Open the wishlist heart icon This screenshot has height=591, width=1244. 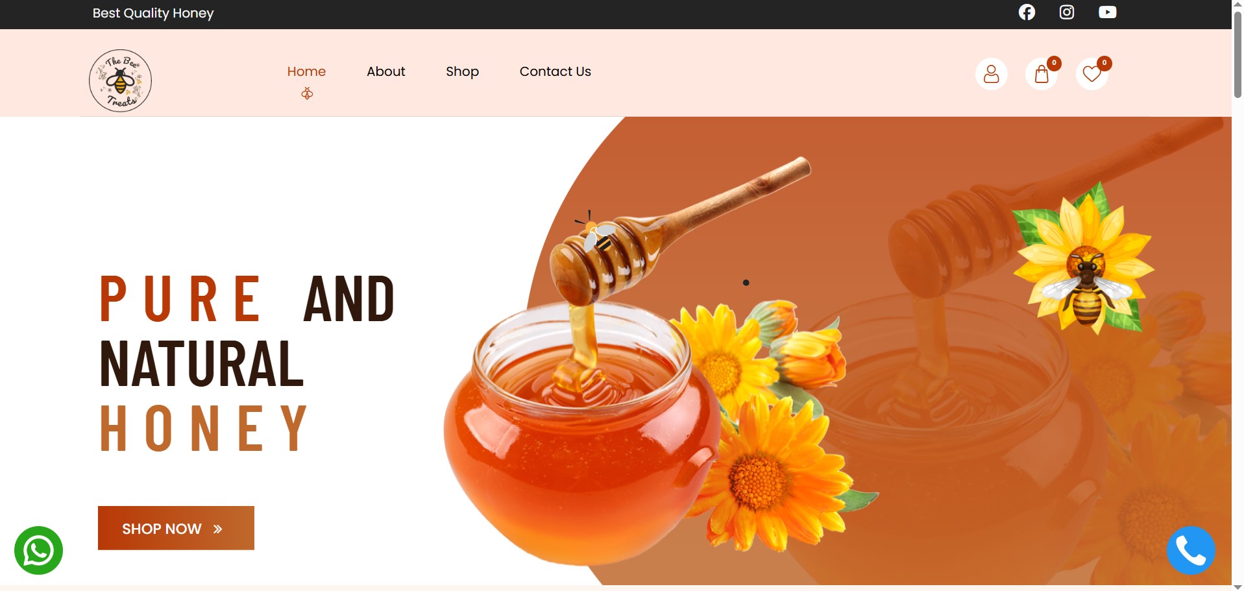click(x=1092, y=74)
